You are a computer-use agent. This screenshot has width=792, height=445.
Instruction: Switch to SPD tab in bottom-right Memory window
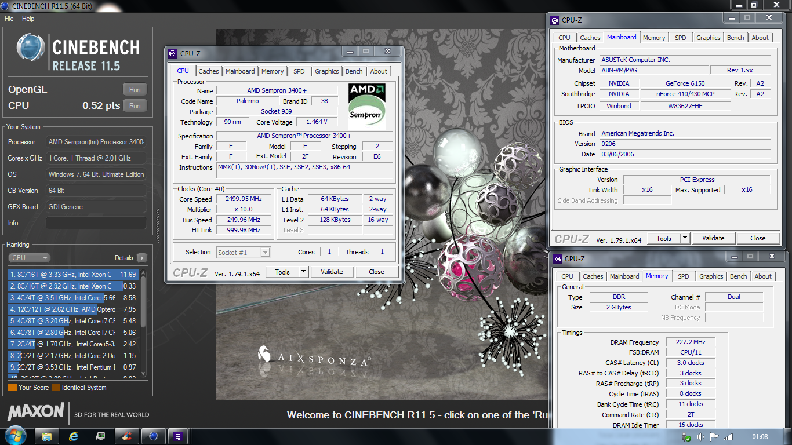coord(684,276)
